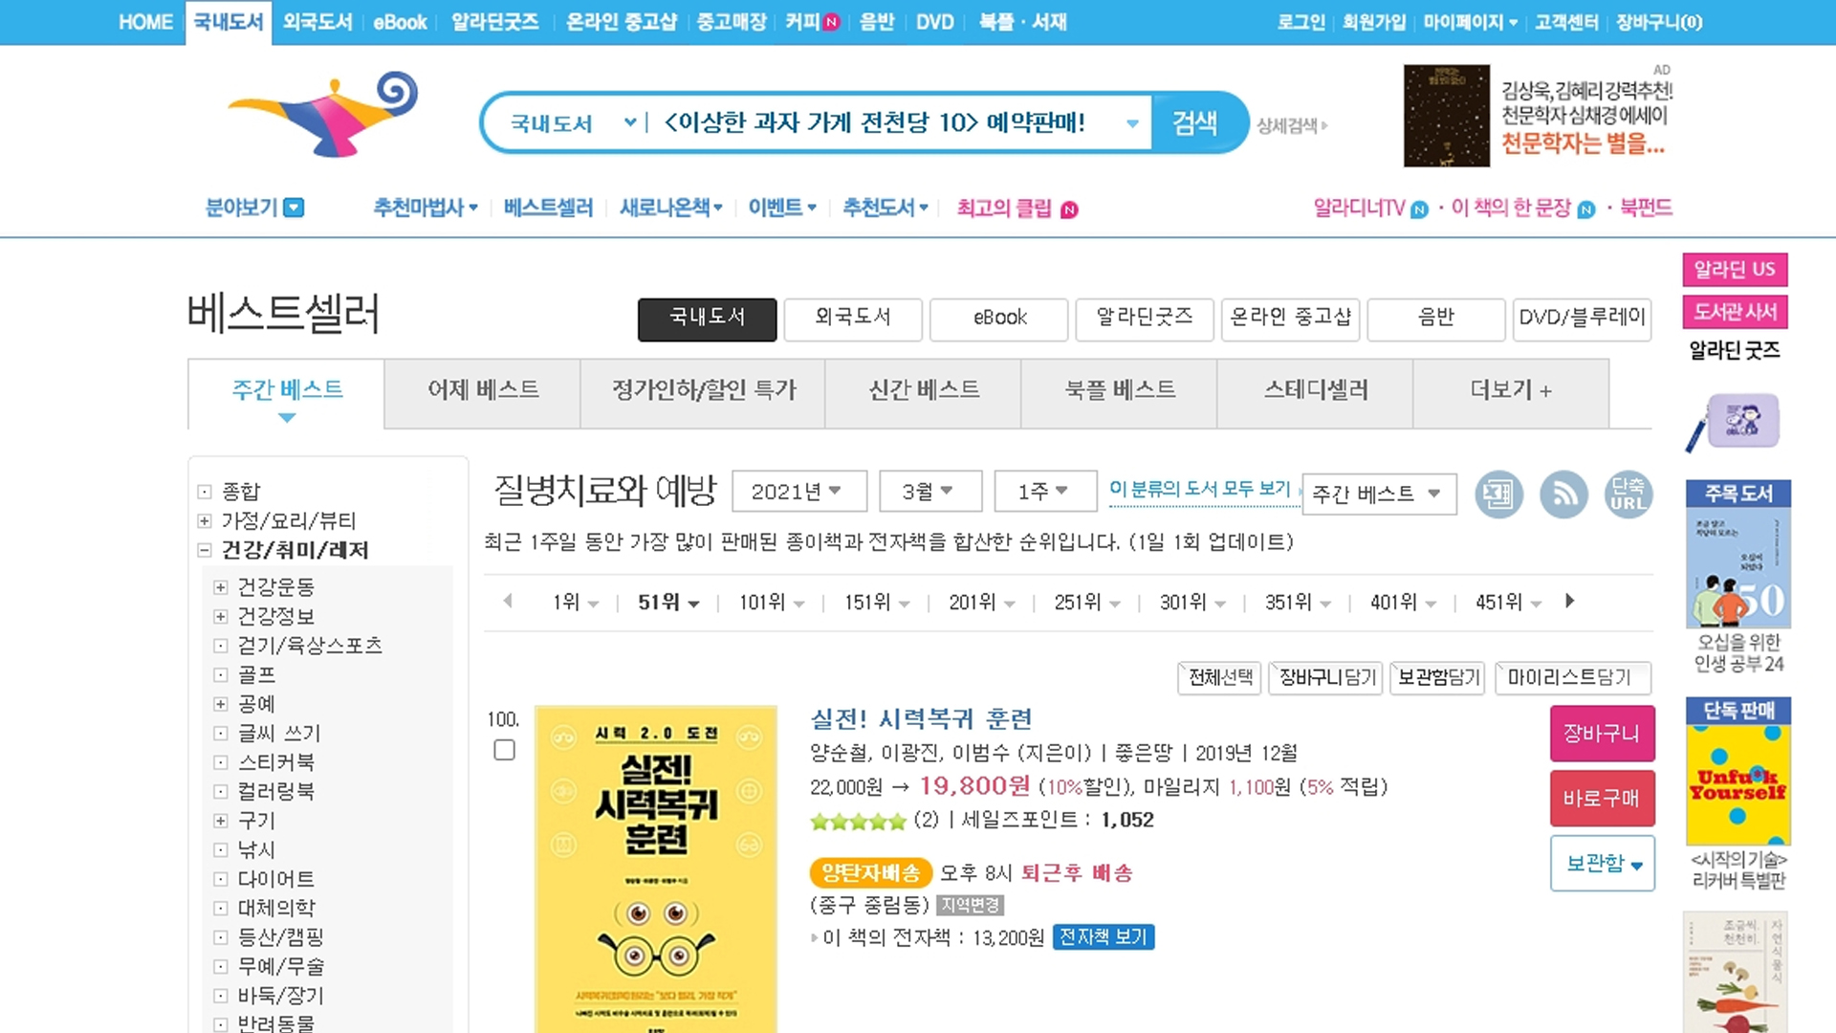Select the eBook category tab

(998, 319)
